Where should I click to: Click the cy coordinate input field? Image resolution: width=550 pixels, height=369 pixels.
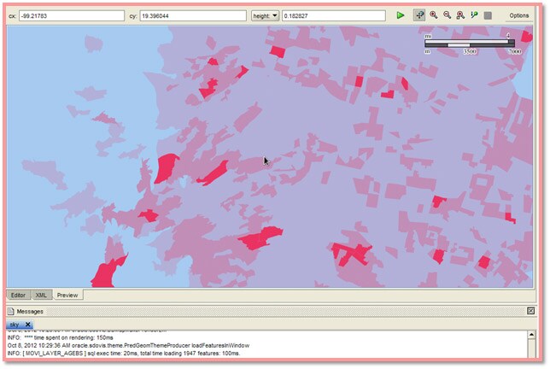click(x=193, y=15)
